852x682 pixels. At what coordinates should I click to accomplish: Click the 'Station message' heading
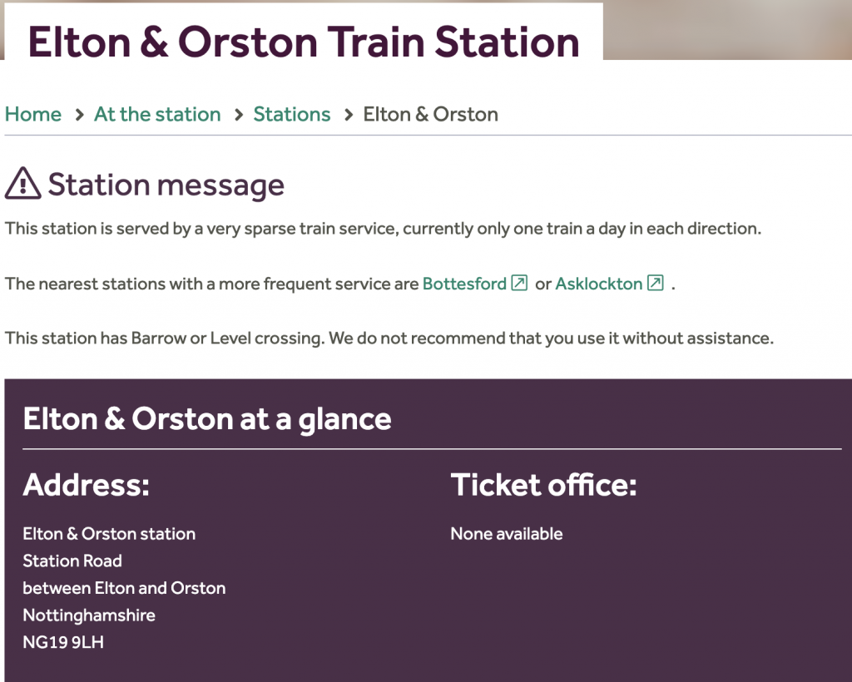[x=166, y=185]
